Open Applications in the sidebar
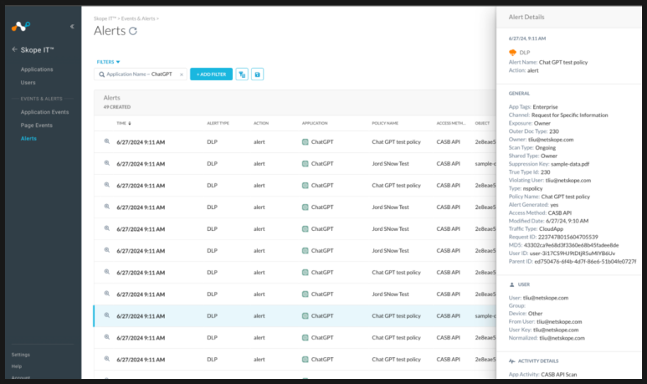 pyautogui.click(x=37, y=69)
